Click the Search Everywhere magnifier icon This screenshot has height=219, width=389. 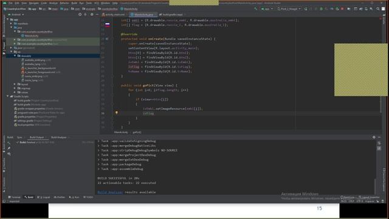(x=378, y=9)
